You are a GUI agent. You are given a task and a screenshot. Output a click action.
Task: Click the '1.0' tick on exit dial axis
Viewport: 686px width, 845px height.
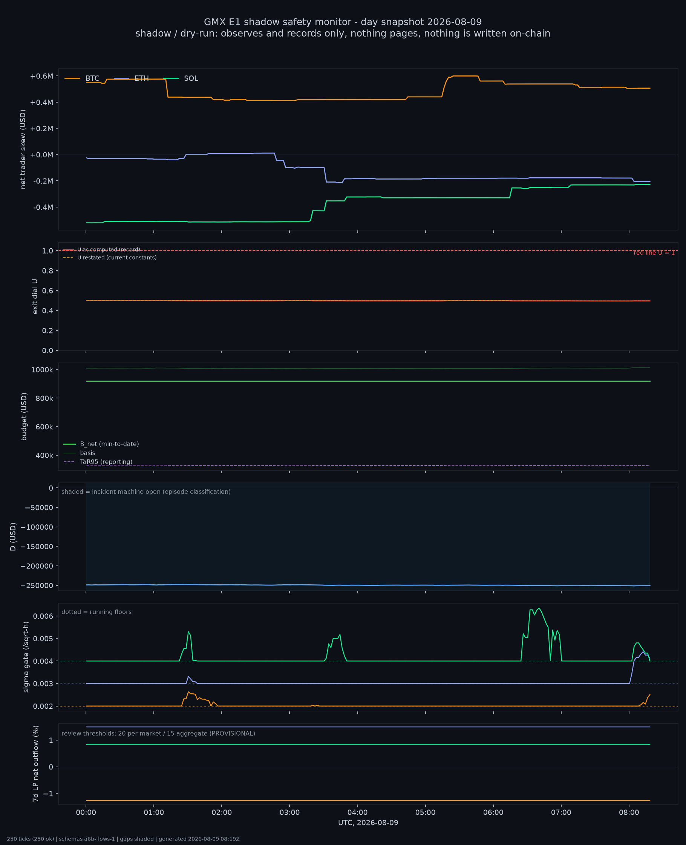click(x=47, y=251)
